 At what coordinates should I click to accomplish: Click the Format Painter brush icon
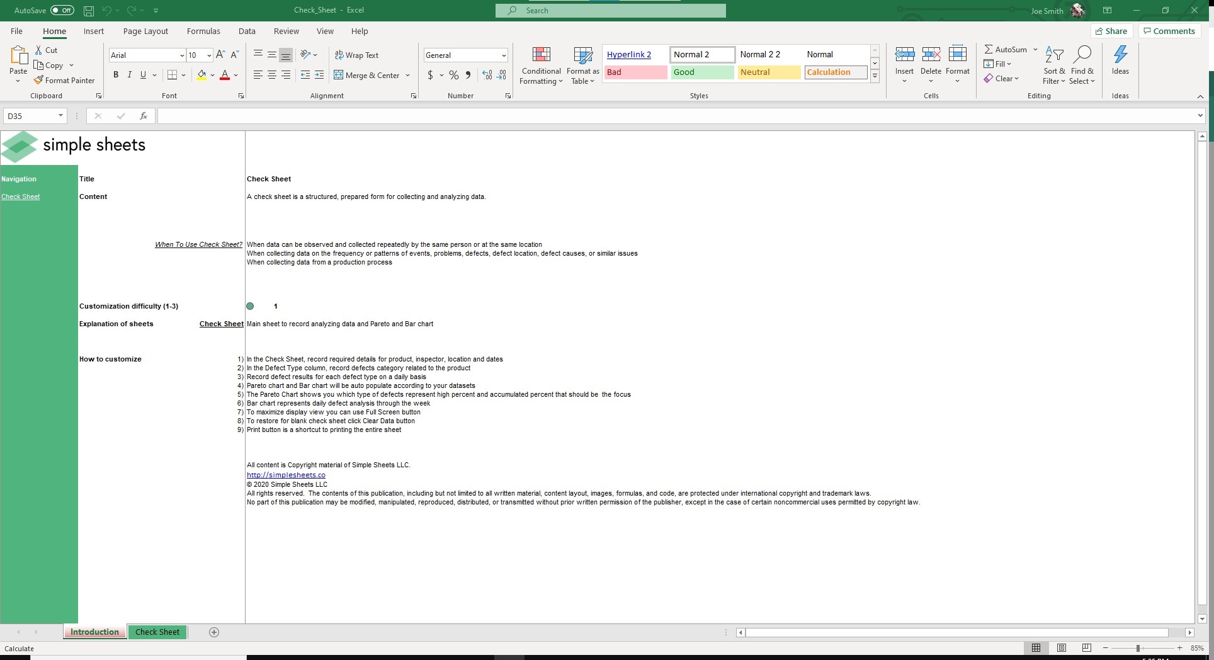[38, 80]
